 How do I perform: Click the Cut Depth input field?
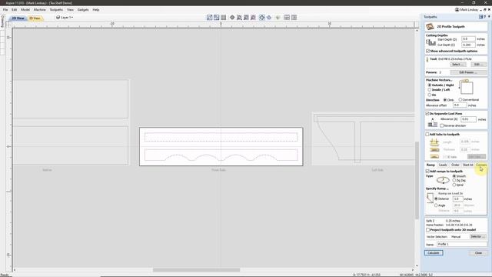click(x=468, y=45)
